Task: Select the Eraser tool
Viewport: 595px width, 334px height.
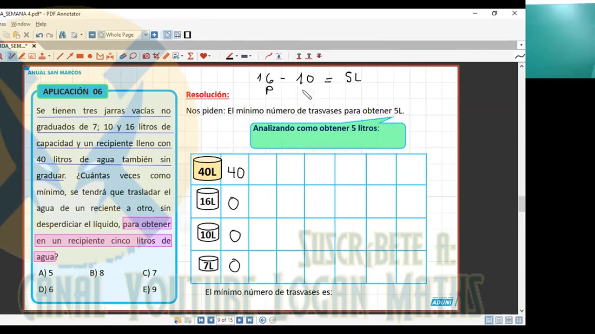Action: pos(123,56)
